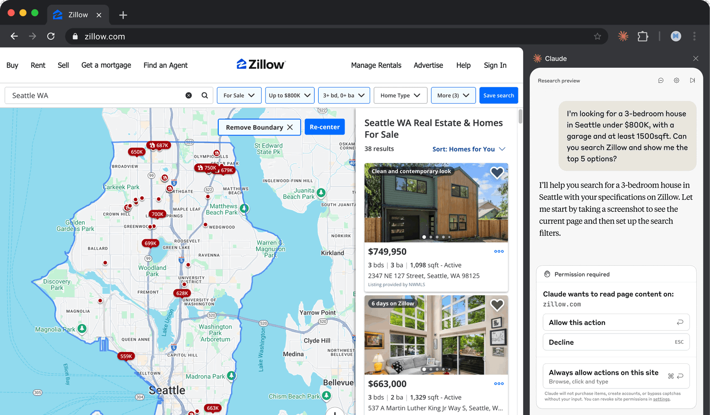Reload the Zillow page

point(51,36)
